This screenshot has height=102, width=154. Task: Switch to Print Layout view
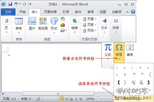point(62,99)
